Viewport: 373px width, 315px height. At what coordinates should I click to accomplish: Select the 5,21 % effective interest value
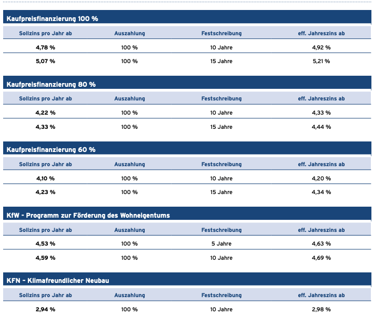click(321, 62)
